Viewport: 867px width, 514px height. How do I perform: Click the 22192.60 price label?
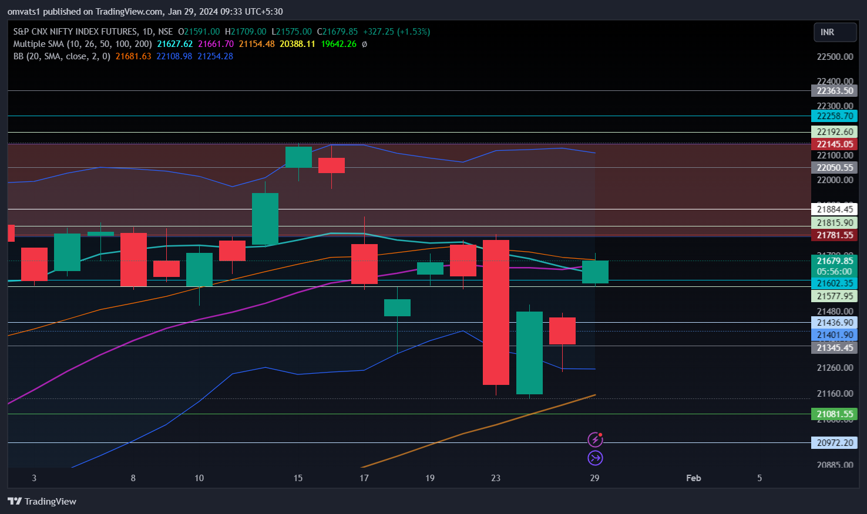[835, 132]
